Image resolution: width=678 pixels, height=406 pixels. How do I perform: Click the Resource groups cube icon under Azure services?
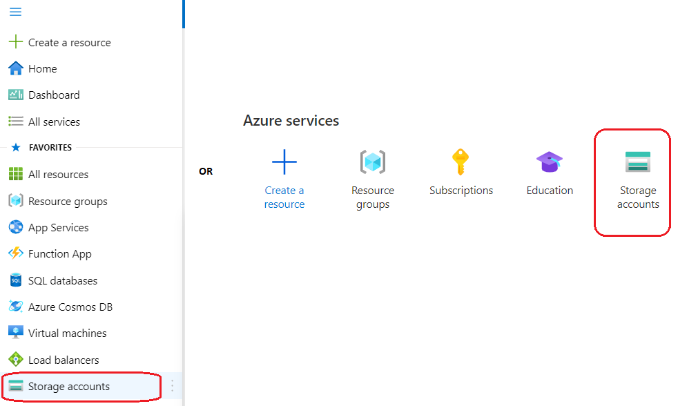(373, 162)
